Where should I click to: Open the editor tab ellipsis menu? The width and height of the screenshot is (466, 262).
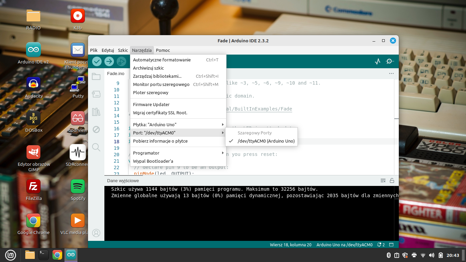click(x=391, y=73)
